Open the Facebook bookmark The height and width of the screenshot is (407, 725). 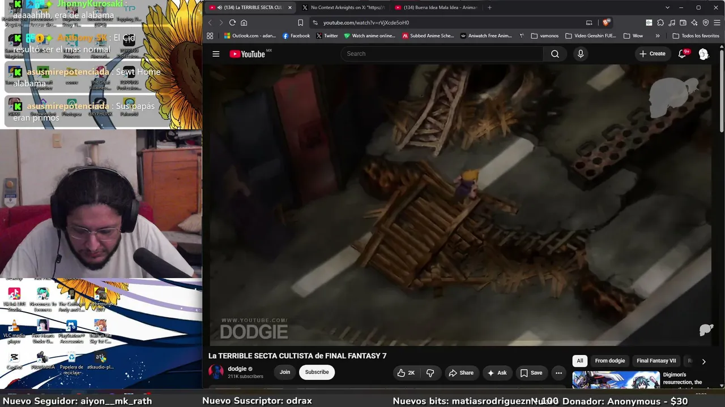tap(296, 36)
